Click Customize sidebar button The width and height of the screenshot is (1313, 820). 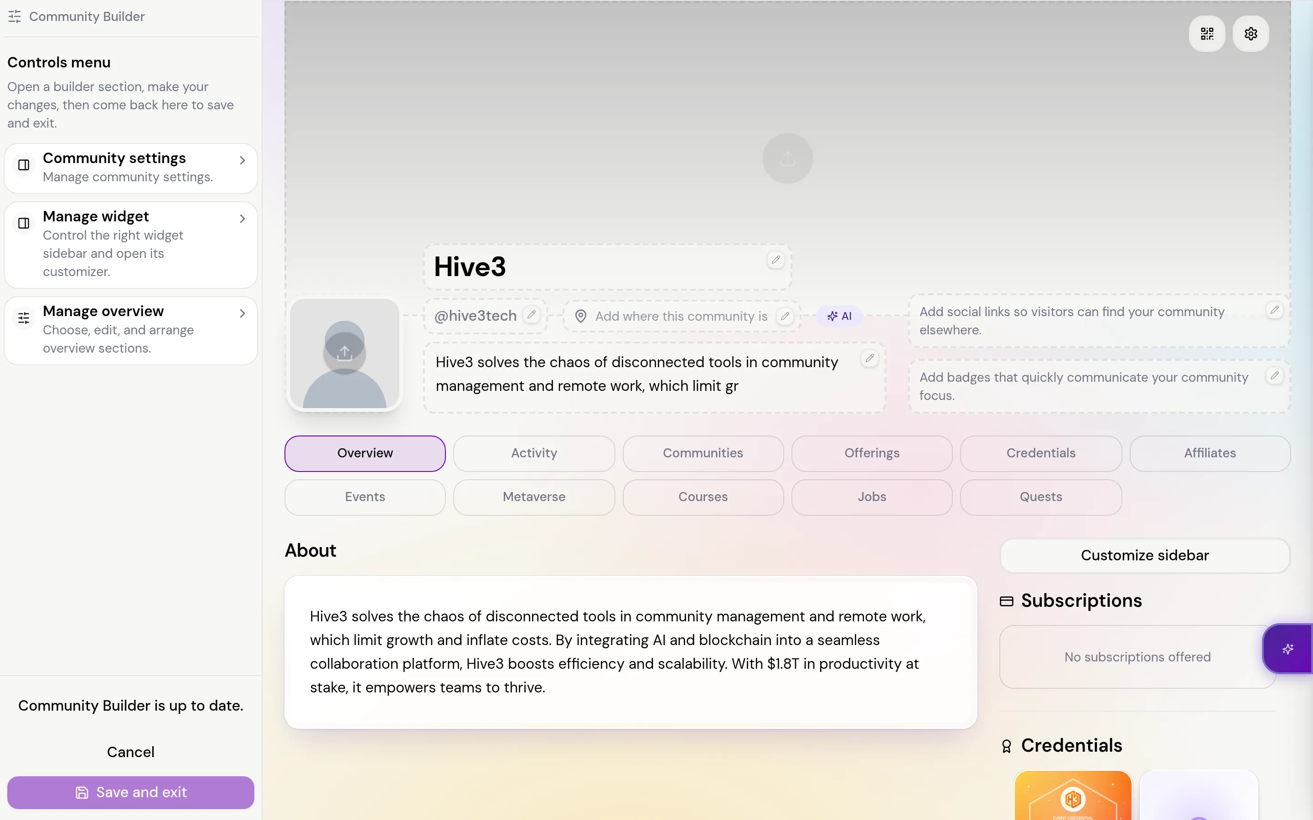1145,555
